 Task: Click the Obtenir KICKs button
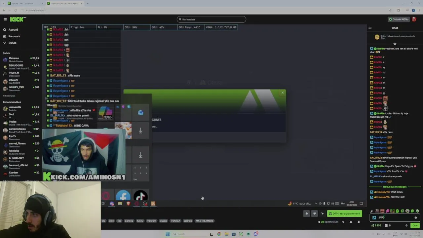coord(399,20)
